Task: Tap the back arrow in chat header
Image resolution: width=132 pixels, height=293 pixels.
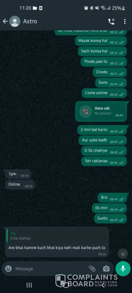Action: 5,21
